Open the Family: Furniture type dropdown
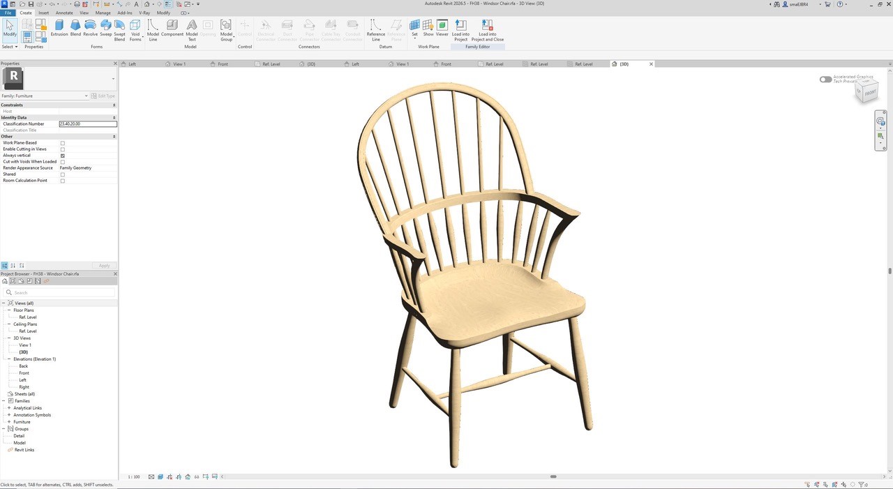This screenshot has height=489, width=893. [x=45, y=96]
